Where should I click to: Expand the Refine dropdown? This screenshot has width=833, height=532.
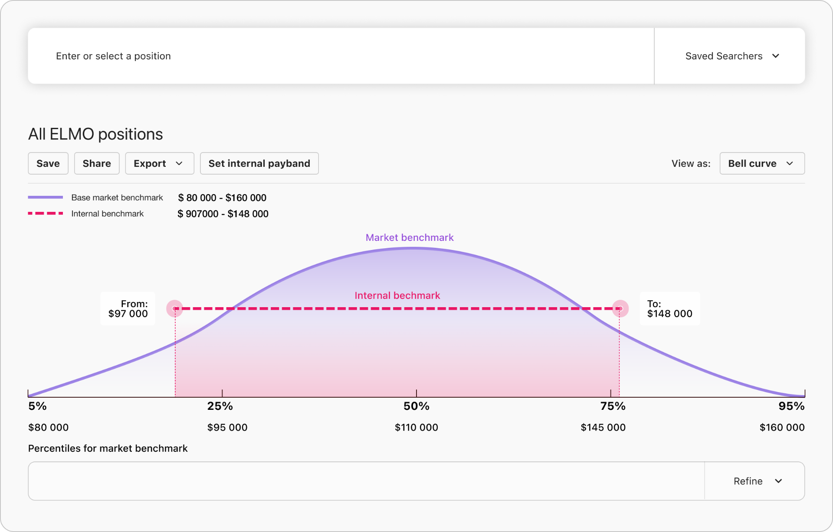(x=755, y=481)
